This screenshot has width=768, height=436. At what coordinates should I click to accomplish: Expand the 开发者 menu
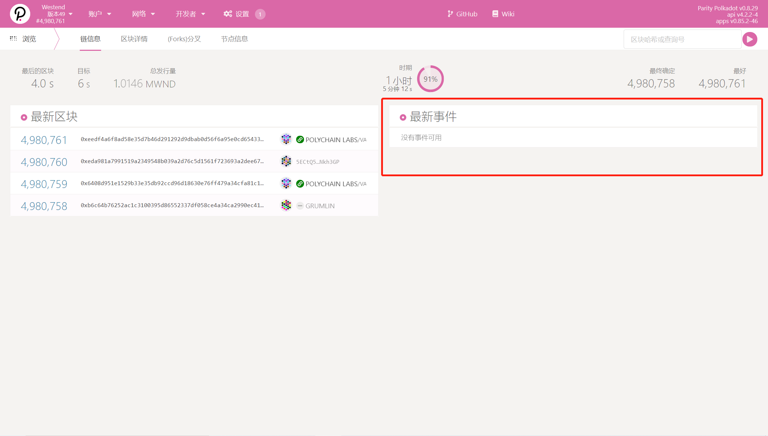pos(190,14)
